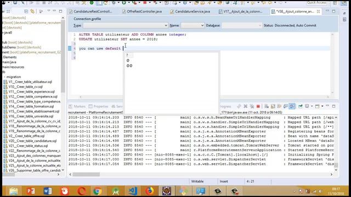Toggle Link with Editor in Package Explorer
The image size is (351, 197).
pyautogui.click(x=32, y=11)
